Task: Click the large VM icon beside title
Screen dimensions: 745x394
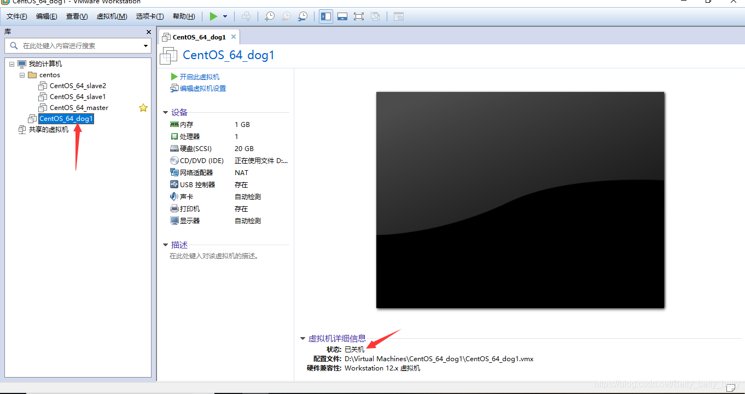Action: pyautogui.click(x=168, y=55)
